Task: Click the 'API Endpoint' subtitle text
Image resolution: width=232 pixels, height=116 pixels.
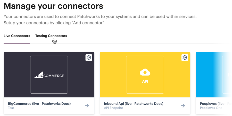Action: coord(113,108)
